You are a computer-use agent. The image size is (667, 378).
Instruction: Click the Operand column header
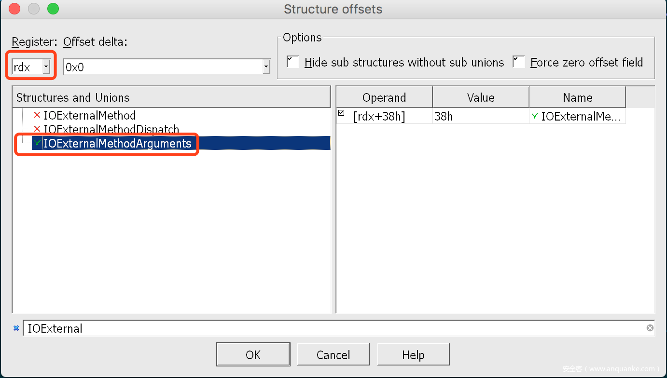point(384,97)
